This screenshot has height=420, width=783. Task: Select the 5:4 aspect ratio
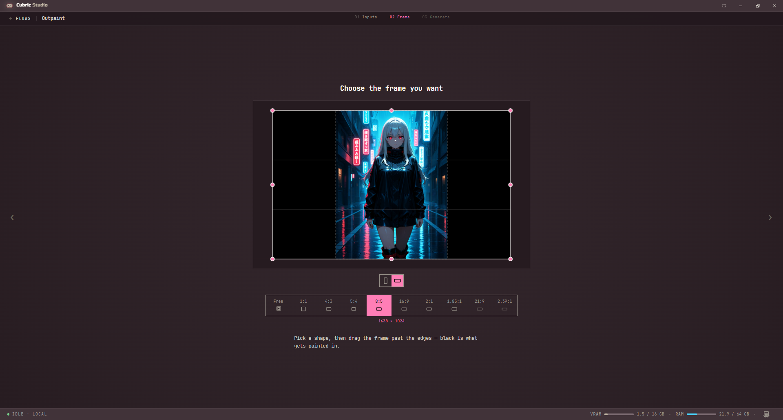[x=354, y=305]
